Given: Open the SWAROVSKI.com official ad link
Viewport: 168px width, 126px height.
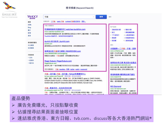Looking at the screenshot, I should [62, 51].
